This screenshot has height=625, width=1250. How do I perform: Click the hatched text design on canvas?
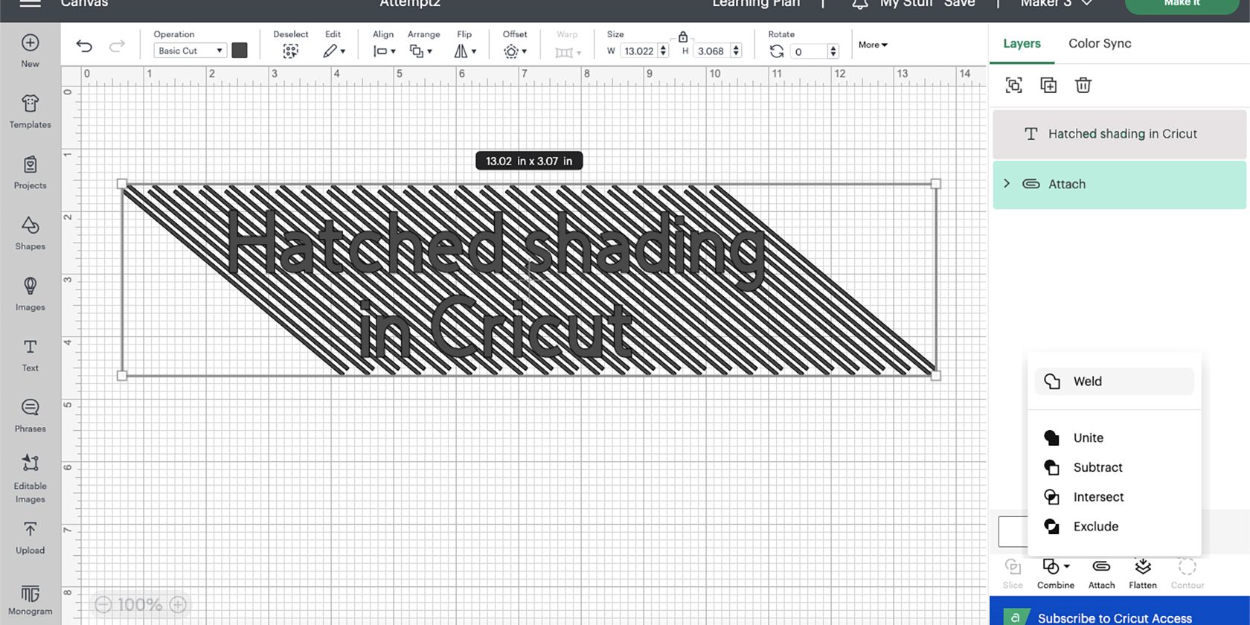click(x=529, y=280)
